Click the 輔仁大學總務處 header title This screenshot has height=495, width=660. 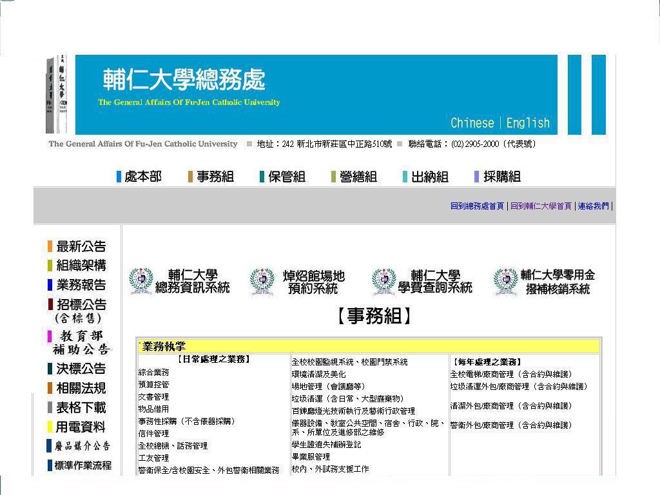coord(184,79)
